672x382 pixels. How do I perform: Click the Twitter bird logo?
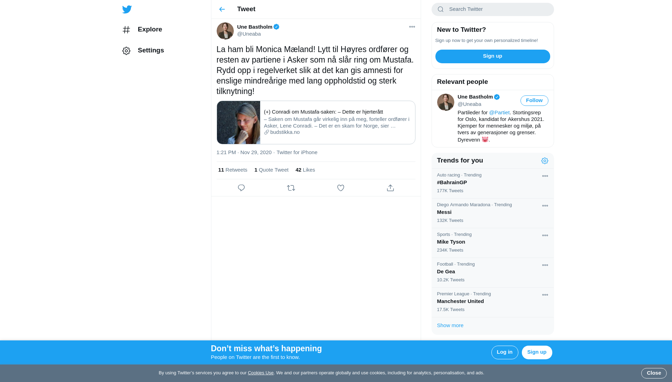tap(127, 9)
